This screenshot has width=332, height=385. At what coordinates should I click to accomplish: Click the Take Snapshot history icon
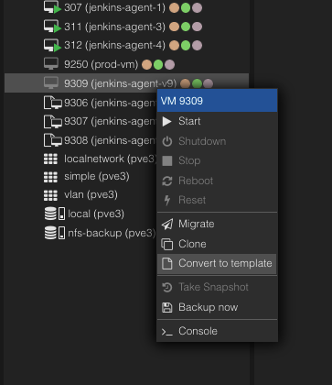point(167,287)
